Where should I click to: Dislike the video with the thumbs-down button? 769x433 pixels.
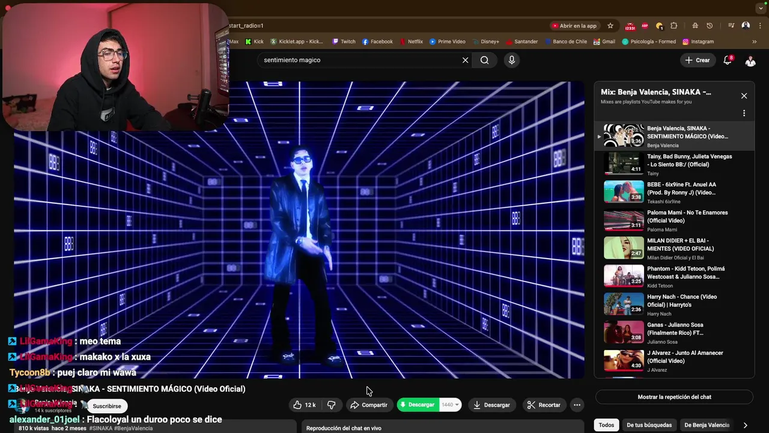tap(331, 405)
